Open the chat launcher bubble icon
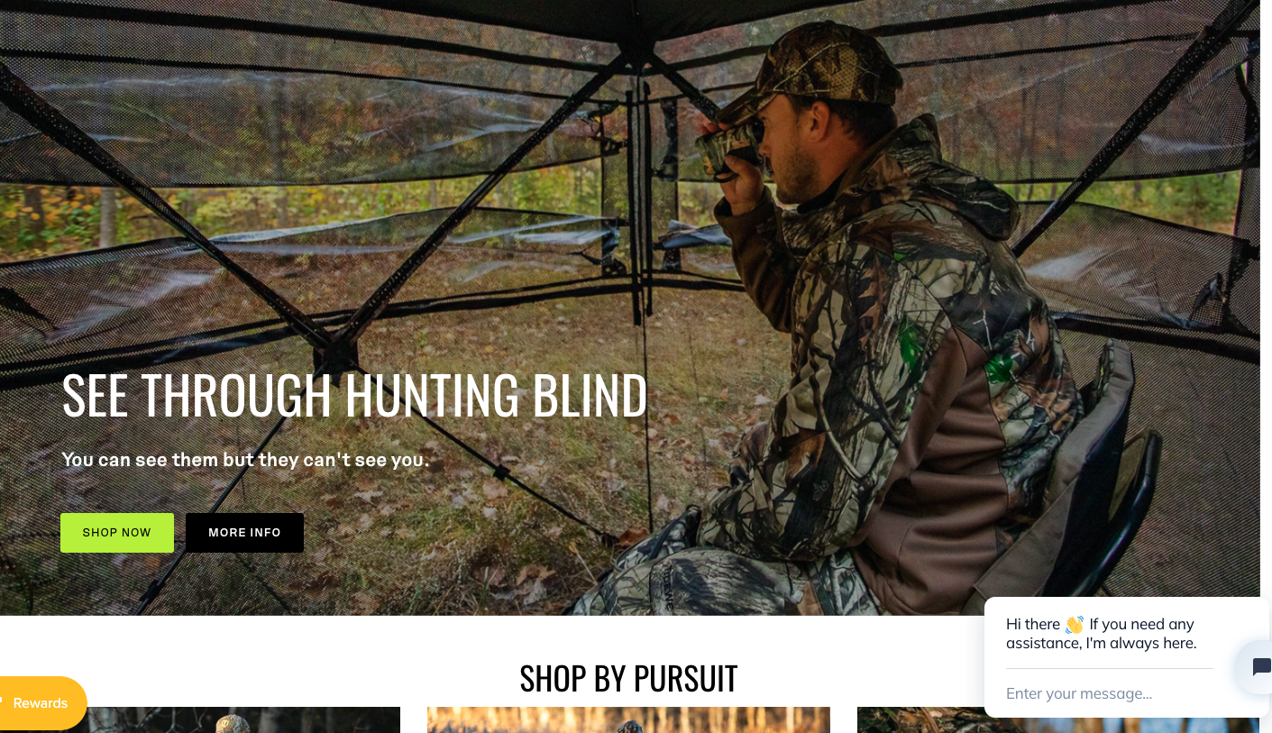1272x733 pixels. pos(1255,667)
